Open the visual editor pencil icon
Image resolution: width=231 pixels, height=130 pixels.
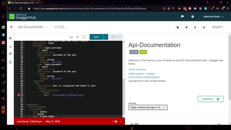[x=10, y=54]
